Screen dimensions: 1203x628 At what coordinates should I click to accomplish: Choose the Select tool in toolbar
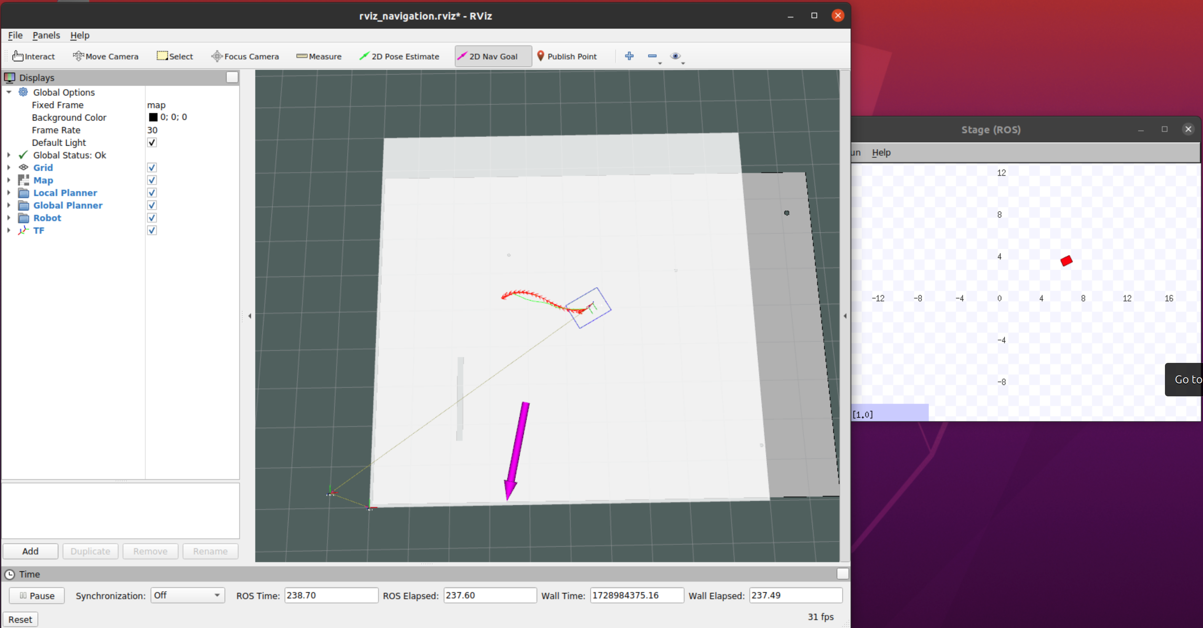pos(175,56)
